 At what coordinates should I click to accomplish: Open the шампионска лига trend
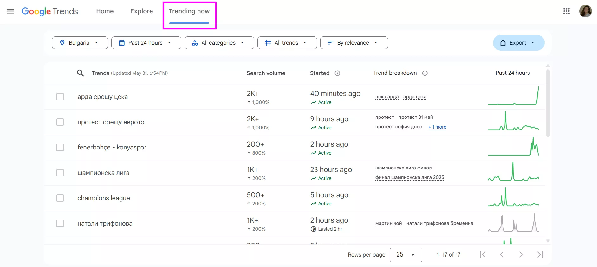(x=103, y=173)
